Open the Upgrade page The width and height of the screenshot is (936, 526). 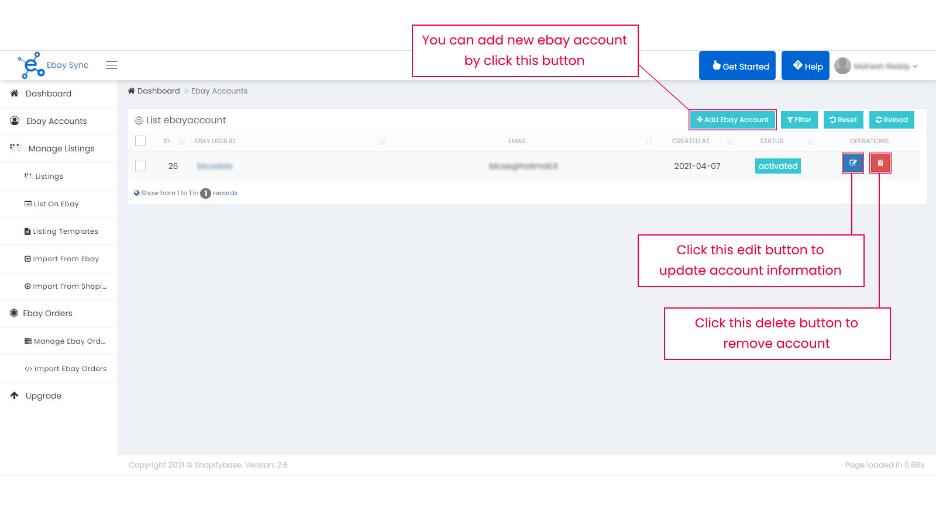(57, 396)
